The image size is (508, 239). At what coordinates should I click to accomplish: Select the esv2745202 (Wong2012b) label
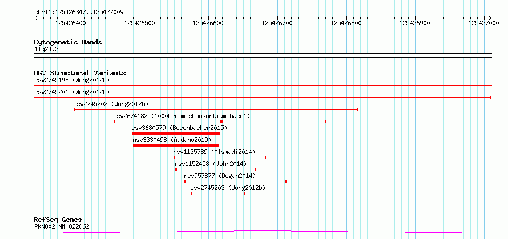tap(111, 104)
